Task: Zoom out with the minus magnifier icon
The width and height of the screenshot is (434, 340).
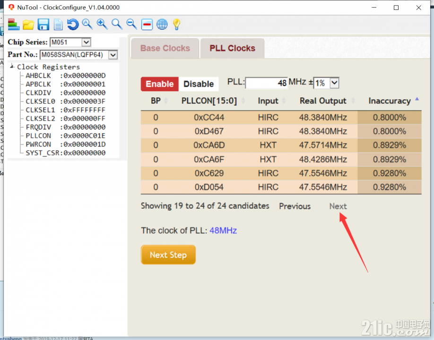Action: 132,25
